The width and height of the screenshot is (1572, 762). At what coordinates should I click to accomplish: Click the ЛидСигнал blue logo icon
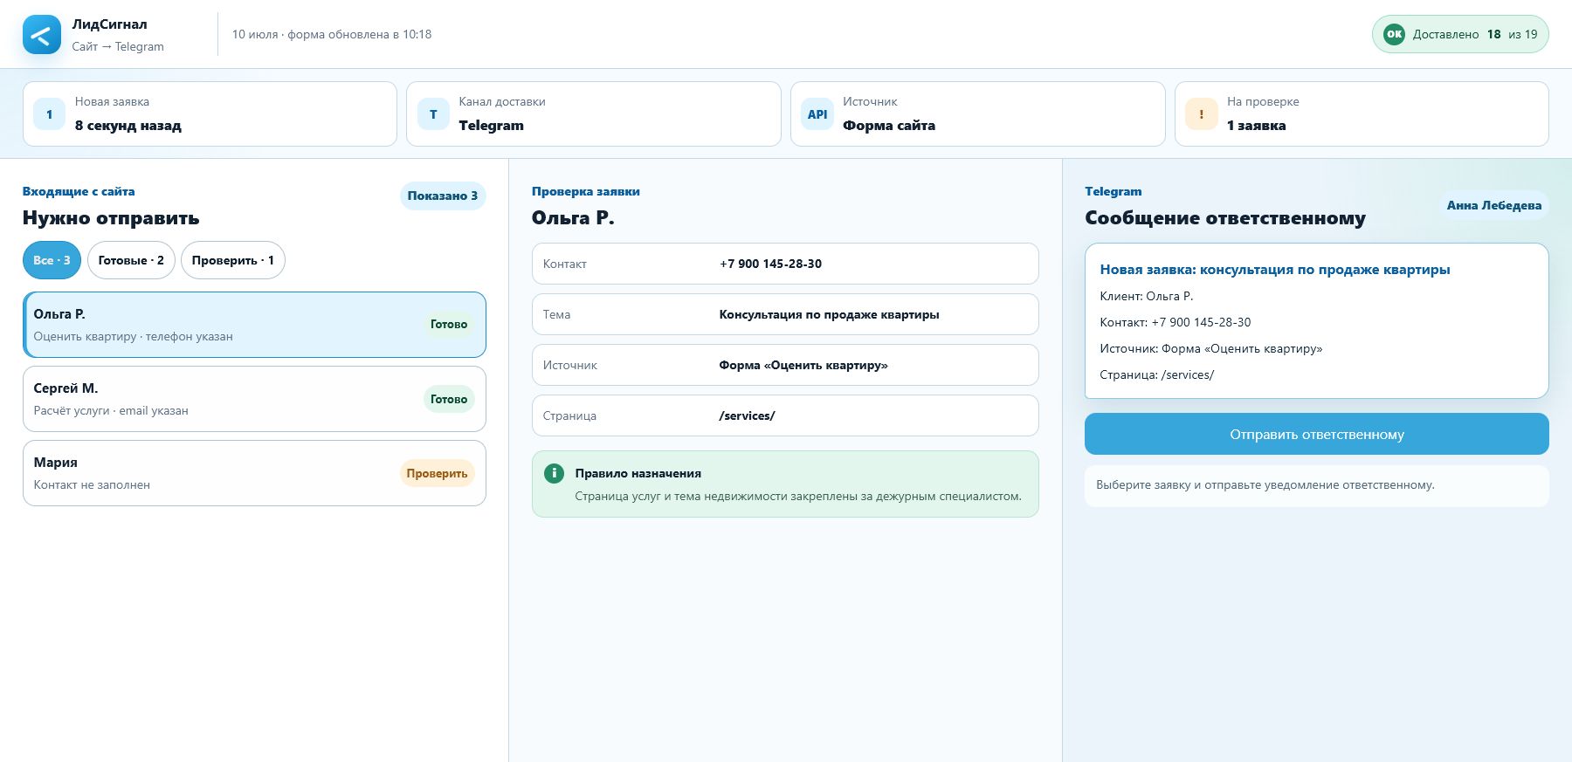(42, 35)
